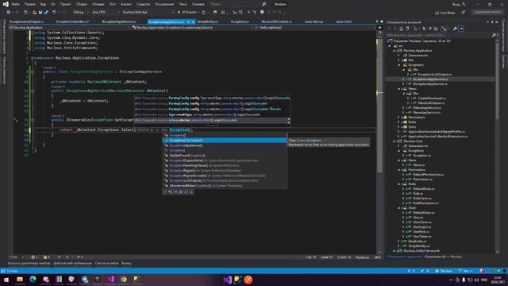Select Exception (in System) completion item
This screenshot has height=286, width=508.
point(224,141)
